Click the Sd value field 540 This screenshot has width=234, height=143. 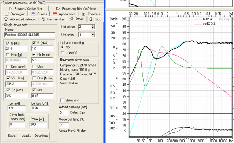point(16,95)
